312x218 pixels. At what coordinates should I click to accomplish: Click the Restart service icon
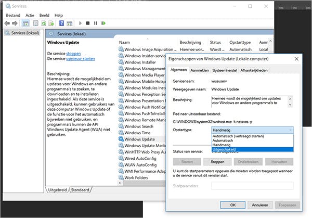(x=103, y=23)
